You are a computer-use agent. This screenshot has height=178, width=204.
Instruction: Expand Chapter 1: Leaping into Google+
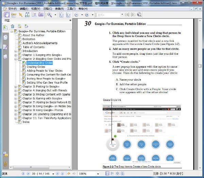[16, 55]
